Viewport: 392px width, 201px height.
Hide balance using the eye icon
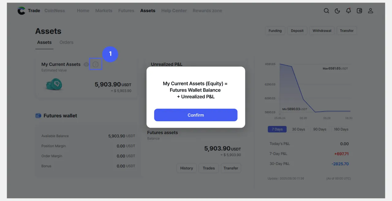86,64
